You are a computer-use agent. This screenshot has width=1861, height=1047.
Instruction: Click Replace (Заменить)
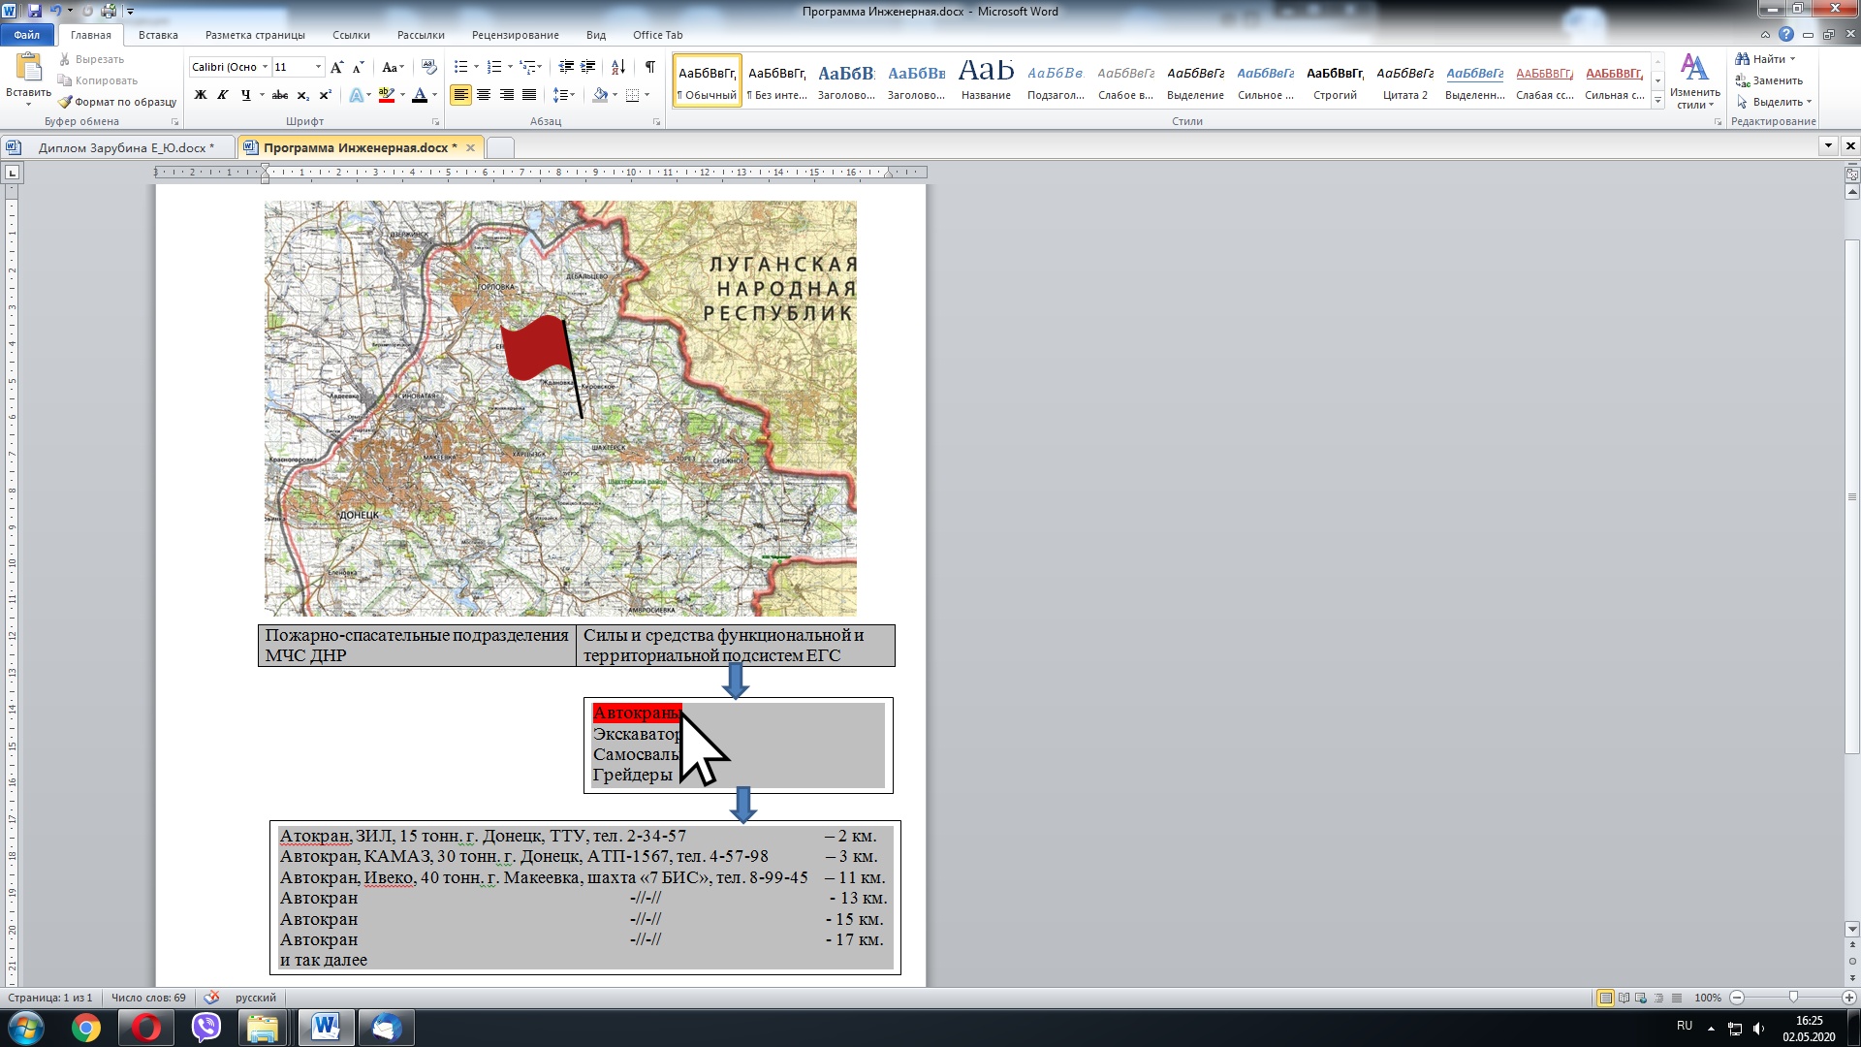coord(1769,80)
